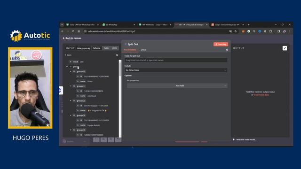The height and width of the screenshot is (169, 301).
Task: Open the browser profile avatar
Action: click(285, 31)
